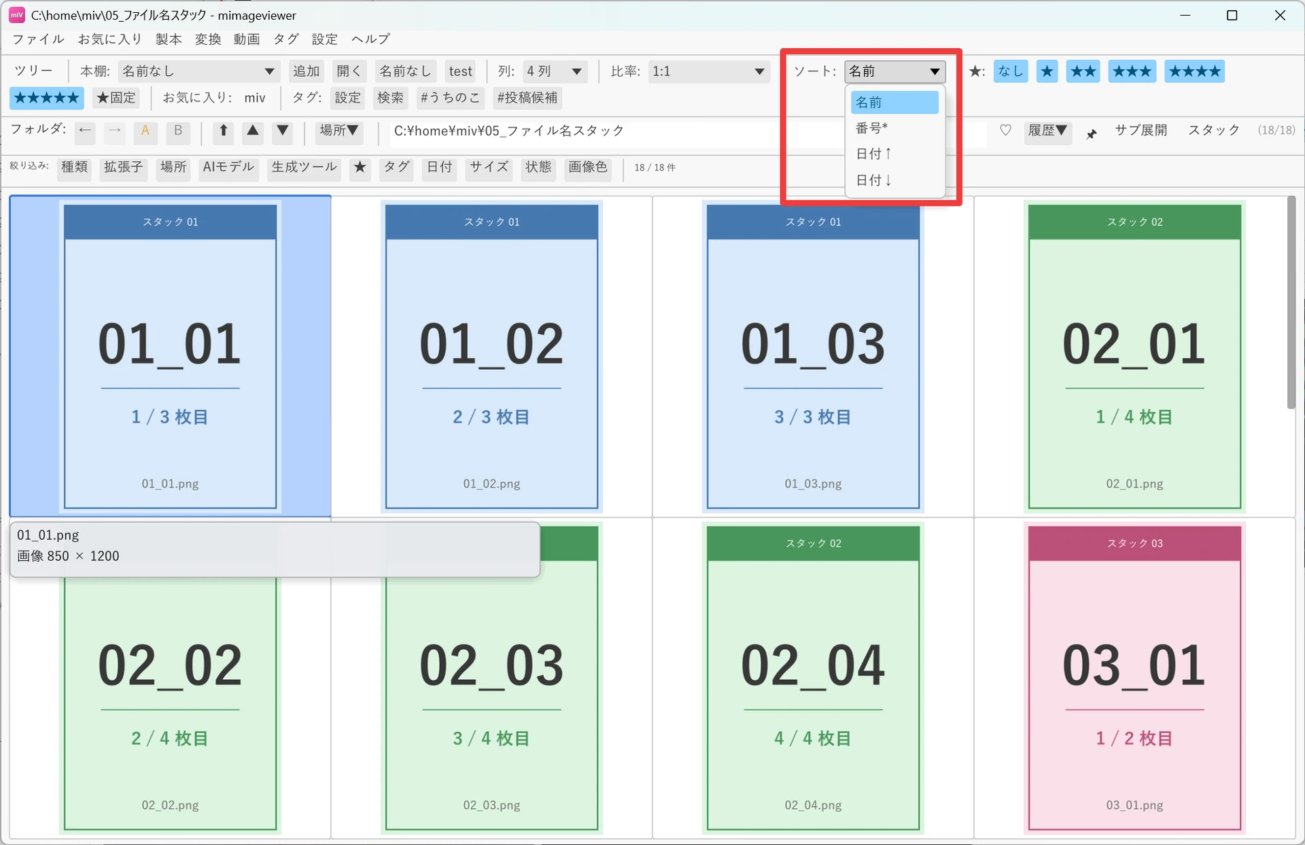The height and width of the screenshot is (845, 1305).
Task: Click the タグ 検索 search button
Action: click(x=391, y=98)
